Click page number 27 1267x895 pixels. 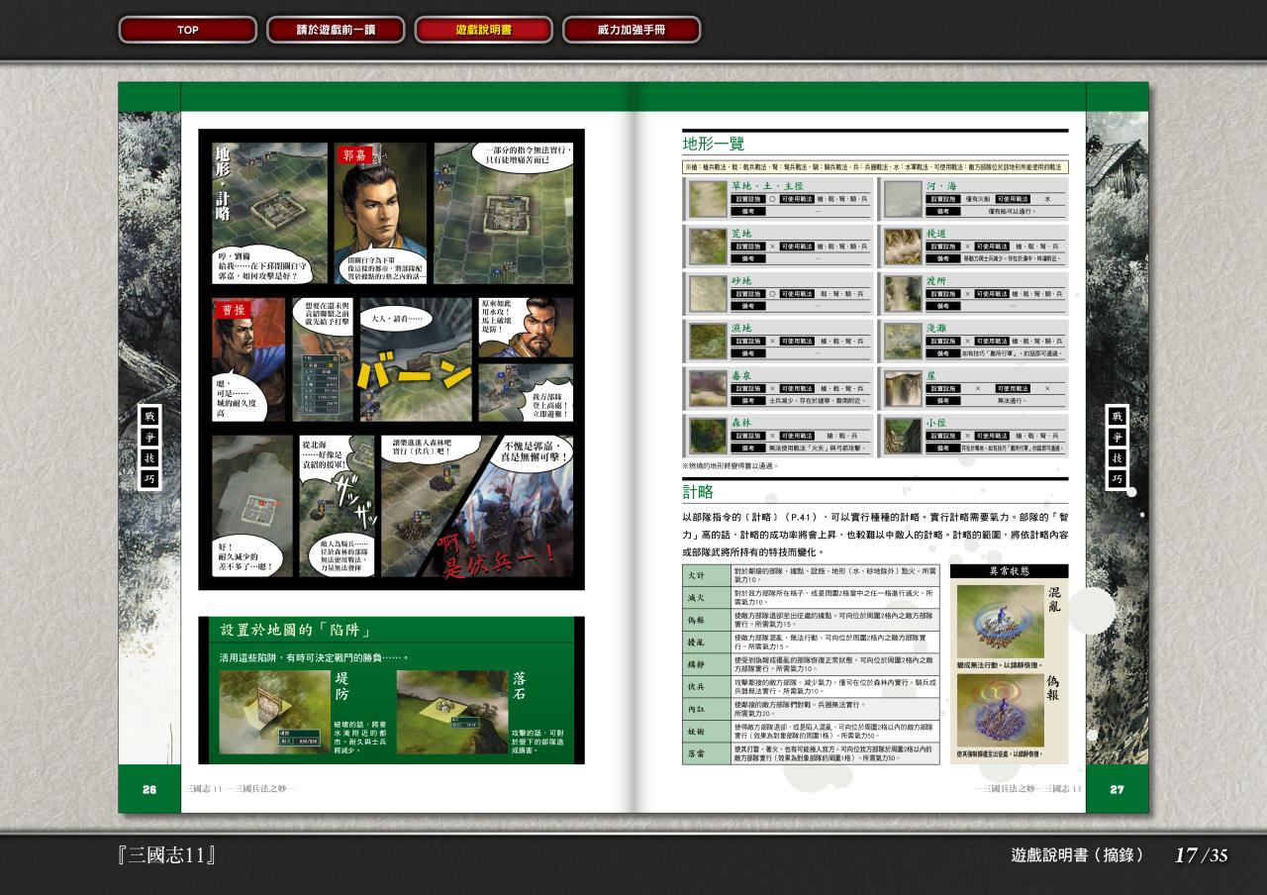click(x=1117, y=789)
